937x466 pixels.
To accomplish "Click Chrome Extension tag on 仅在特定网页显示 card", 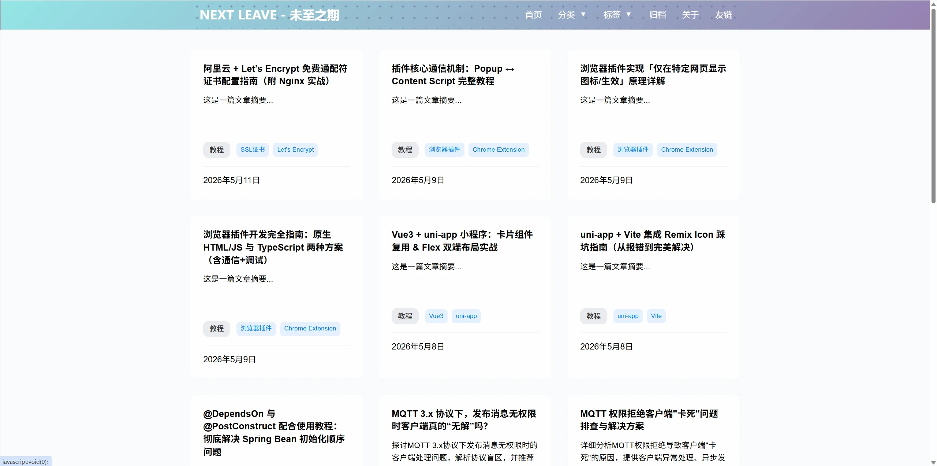I will (x=687, y=149).
